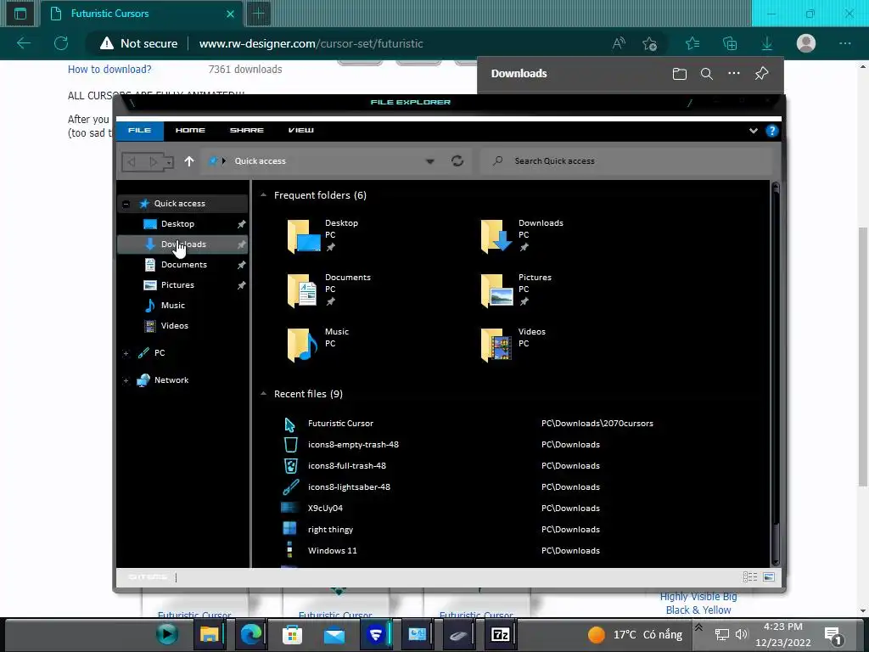Open File Explorer help icon
Screen dimensions: 869x652
click(x=771, y=131)
